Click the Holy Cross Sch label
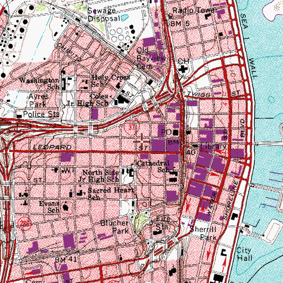The width and height of the screenshot is (283, 283). coord(111,81)
